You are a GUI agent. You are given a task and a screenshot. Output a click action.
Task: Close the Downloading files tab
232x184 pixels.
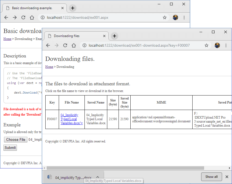(x=104, y=36)
